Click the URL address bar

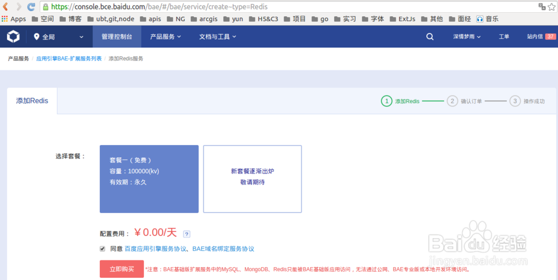pyautogui.click(x=288, y=7)
